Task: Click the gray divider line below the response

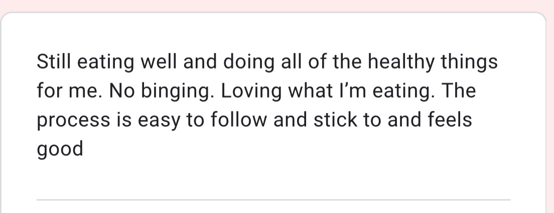Action: 273,199
